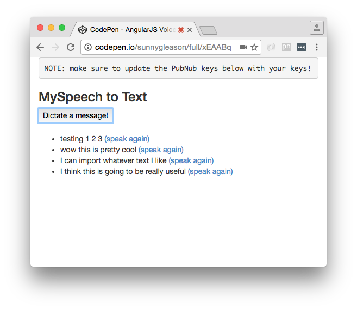The height and width of the screenshot is (310, 357).
Task: Click the camera/microphone permission icon
Action: click(x=243, y=47)
